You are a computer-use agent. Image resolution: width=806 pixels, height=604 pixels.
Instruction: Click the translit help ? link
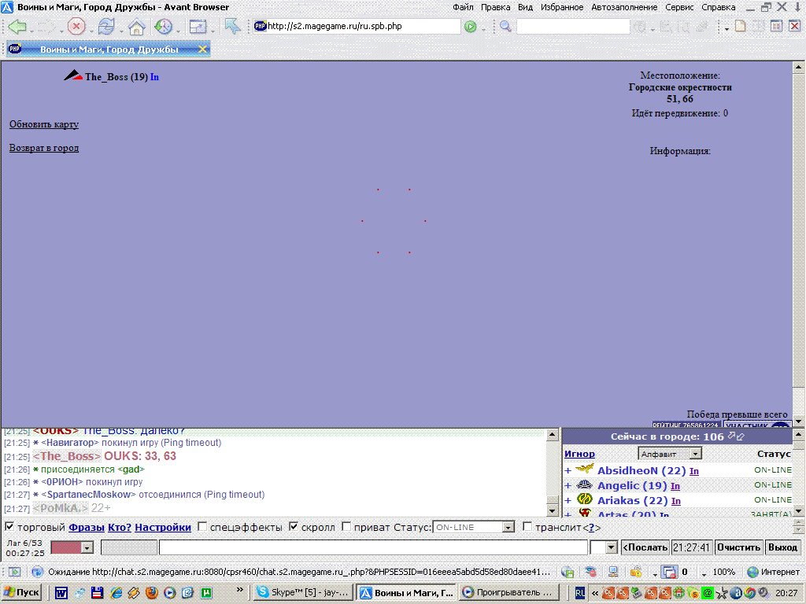click(591, 528)
